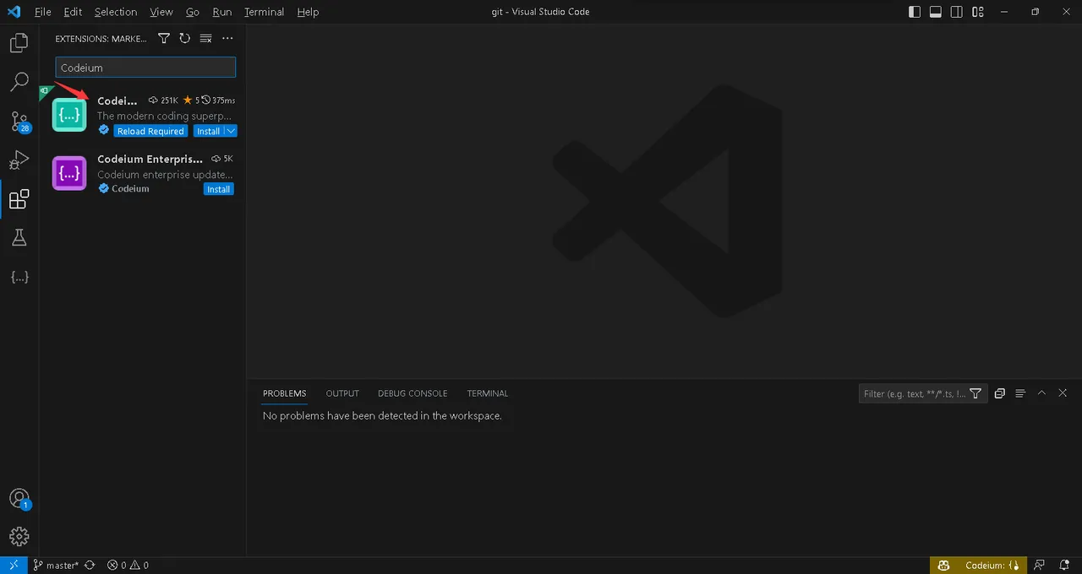Open the Selection menu

(116, 12)
